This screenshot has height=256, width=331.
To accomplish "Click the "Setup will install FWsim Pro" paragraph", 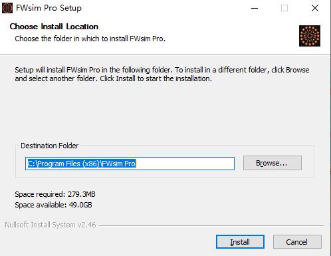I will 162,74.
